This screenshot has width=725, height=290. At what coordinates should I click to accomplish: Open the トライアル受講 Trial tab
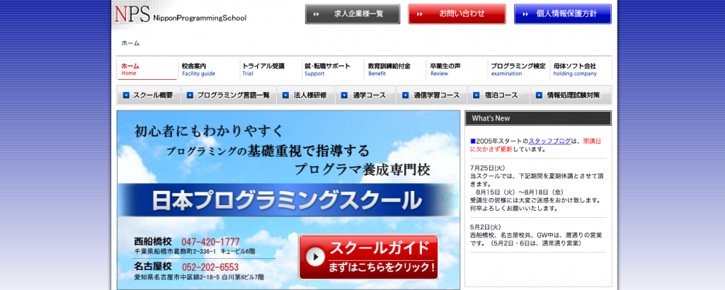(270, 69)
